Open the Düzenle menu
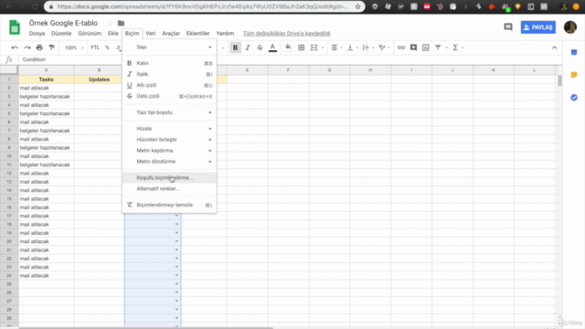 [x=61, y=33]
